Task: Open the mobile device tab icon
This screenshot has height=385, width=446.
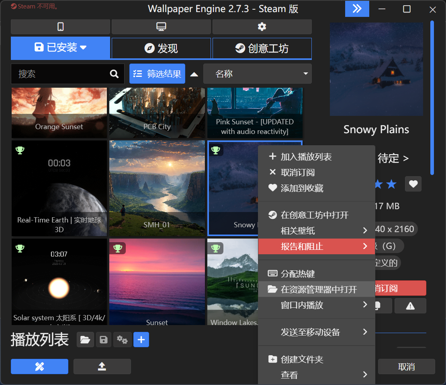Action: click(x=60, y=27)
